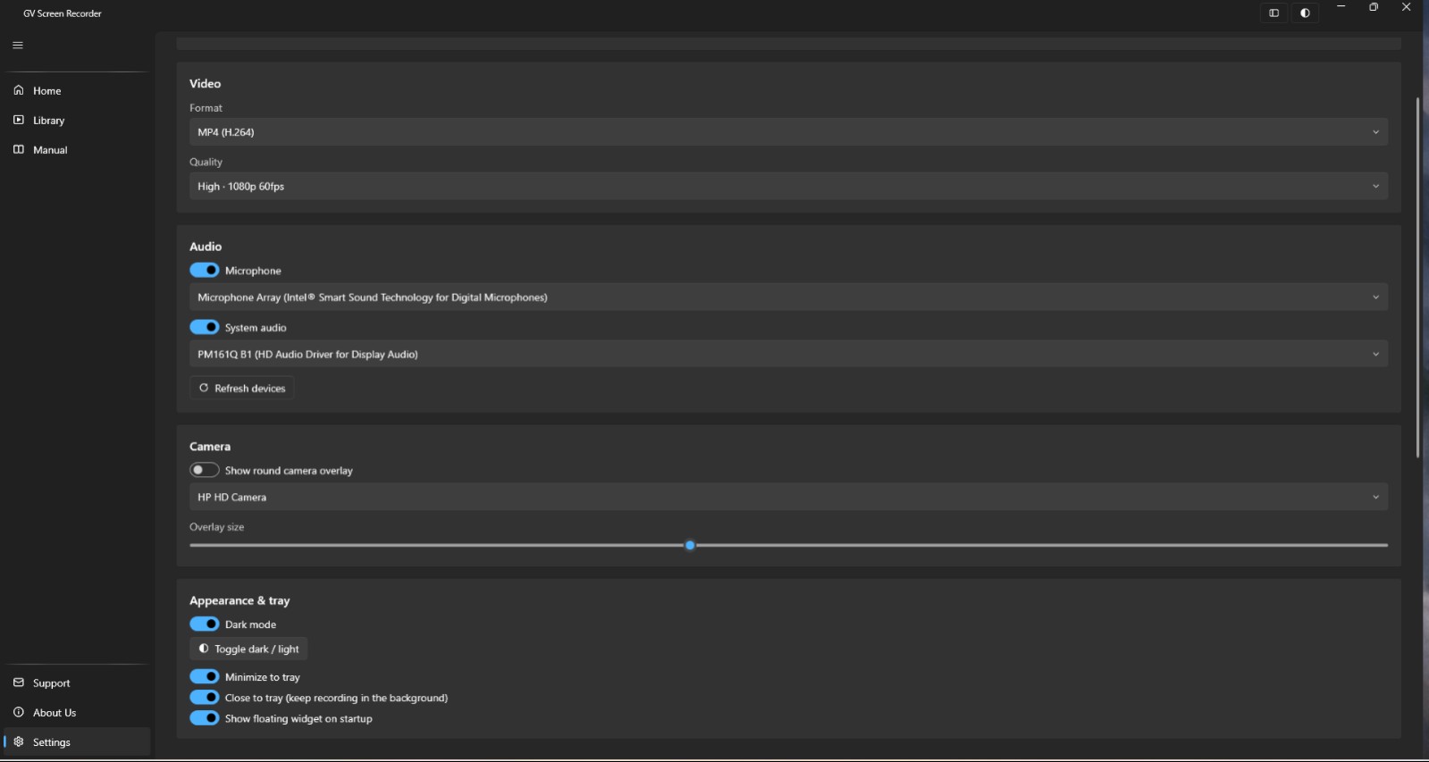Expand the Quality dropdown
The height and width of the screenshot is (762, 1429).
pyautogui.click(x=788, y=186)
